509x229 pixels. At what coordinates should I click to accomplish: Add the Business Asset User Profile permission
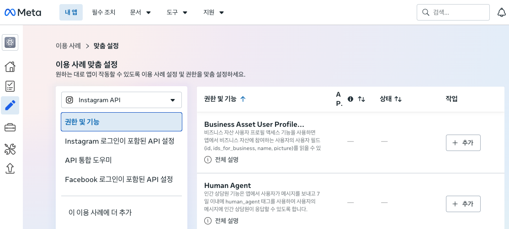(463, 143)
